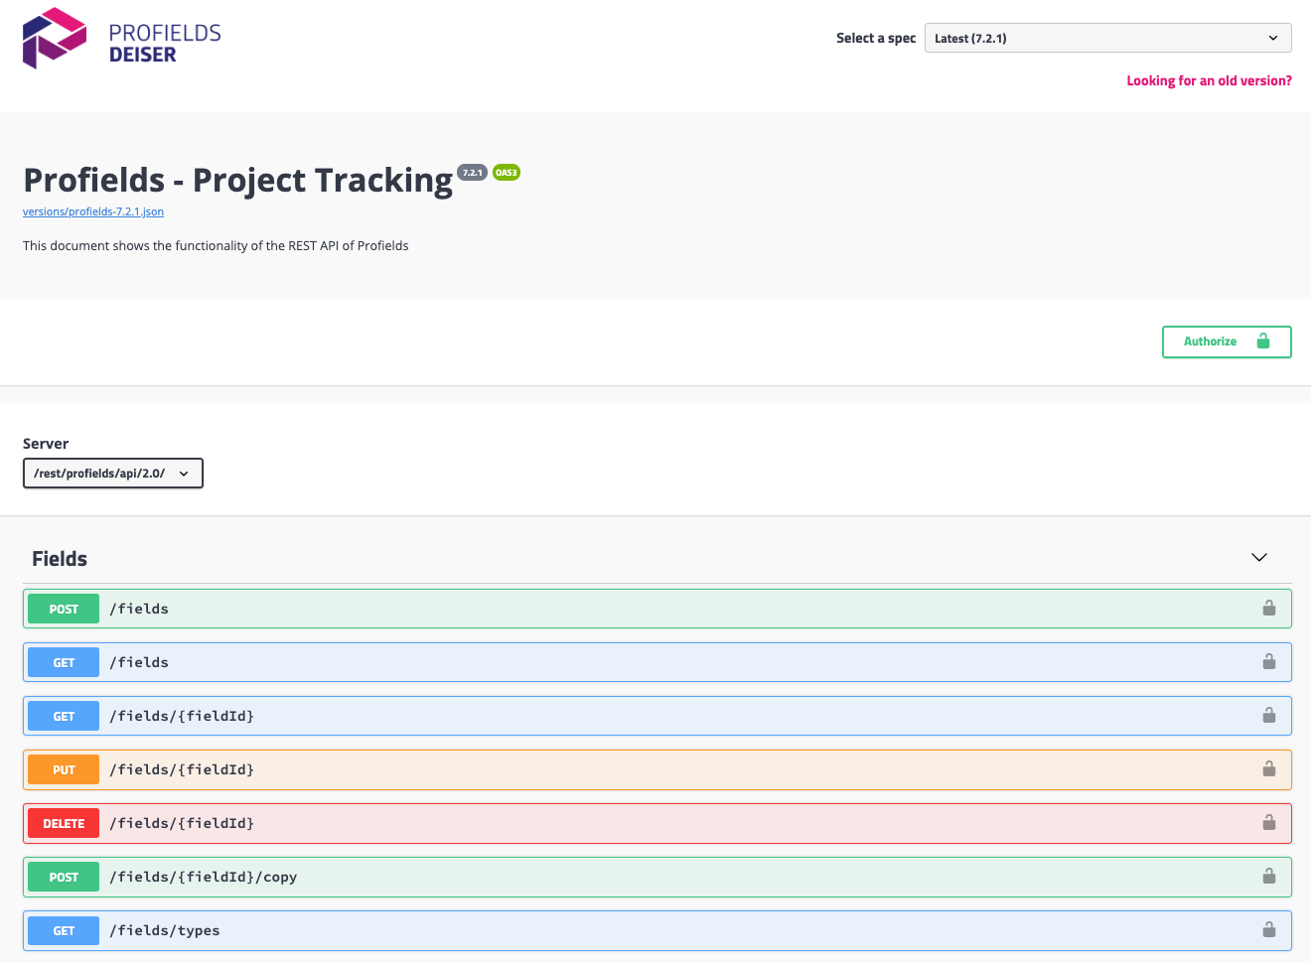The height and width of the screenshot is (963, 1311).
Task: Click the Profields - Project Tracking title
Action: [238, 181]
